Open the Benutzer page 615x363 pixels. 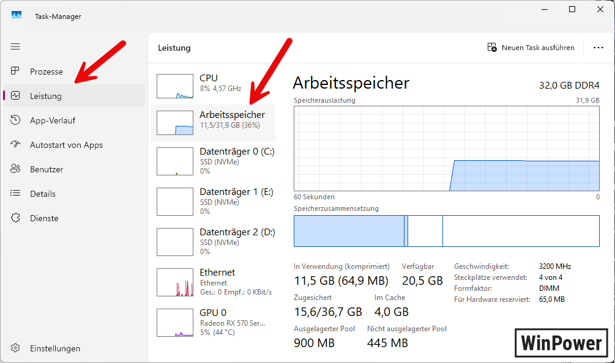pyautogui.click(x=47, y=169)
